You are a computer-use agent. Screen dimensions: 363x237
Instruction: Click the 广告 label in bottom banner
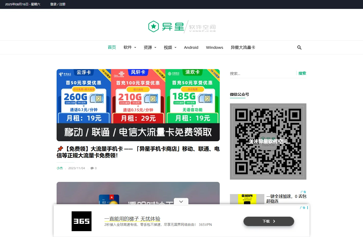(303, 208)
